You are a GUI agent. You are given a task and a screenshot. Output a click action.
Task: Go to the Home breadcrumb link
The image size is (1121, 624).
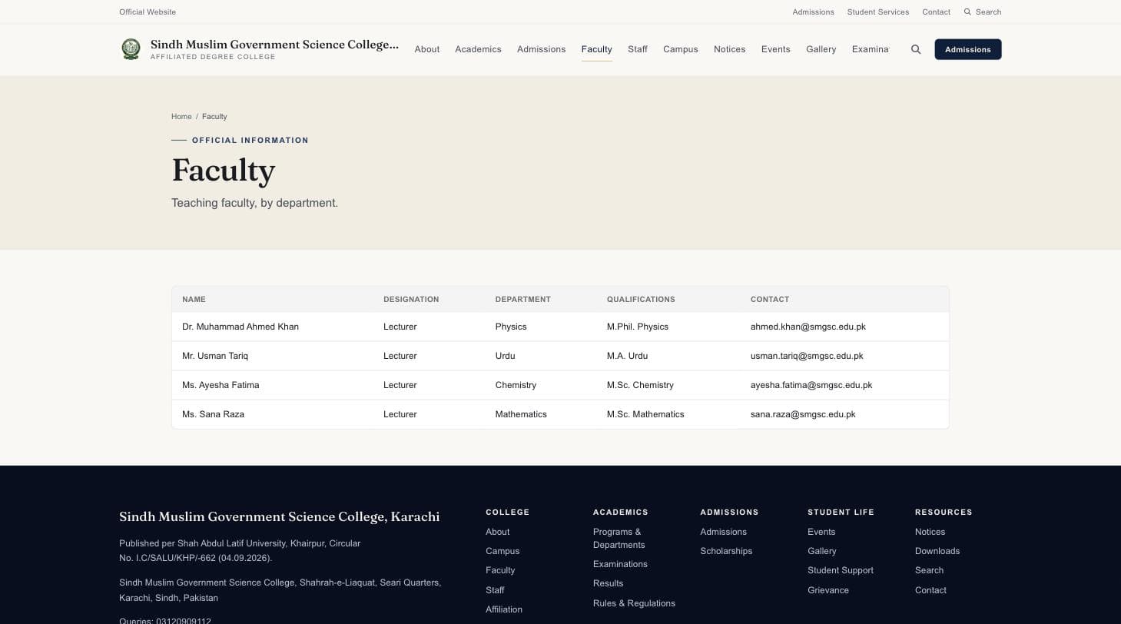181,117
